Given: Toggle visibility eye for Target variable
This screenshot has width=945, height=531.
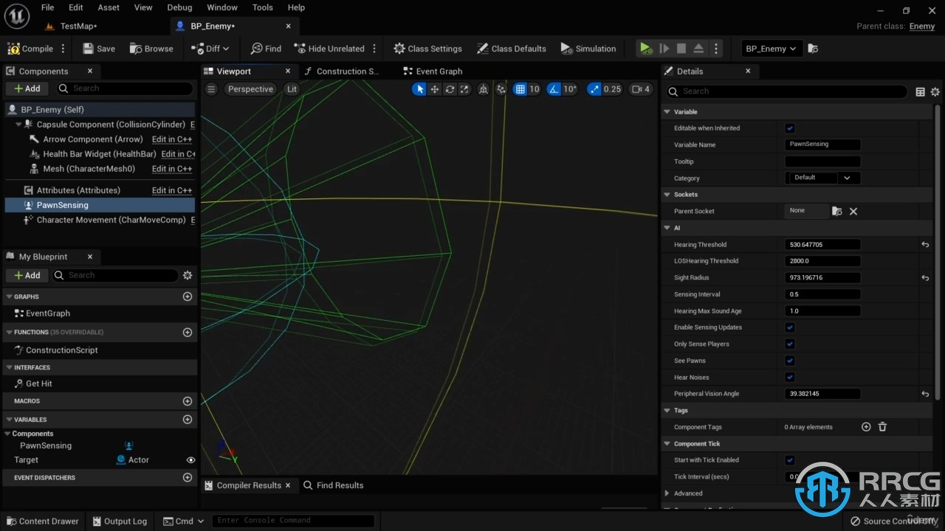Looking at the screenshot, I should pos(190,460).
